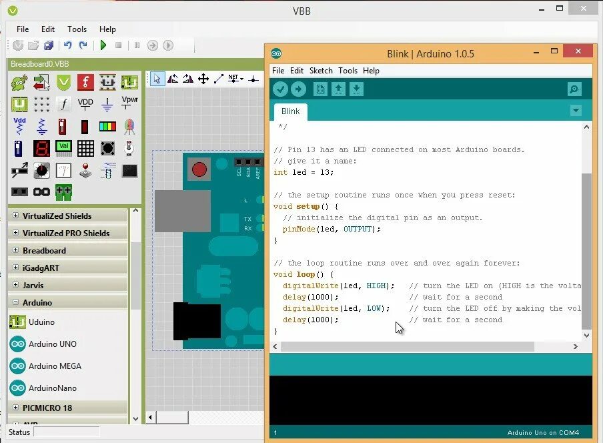Image resolution: width=603 pixels, height=443 pixels.
Task: Open the Sketch menu in Arduino IDE
Action: (x=321, y=71)
